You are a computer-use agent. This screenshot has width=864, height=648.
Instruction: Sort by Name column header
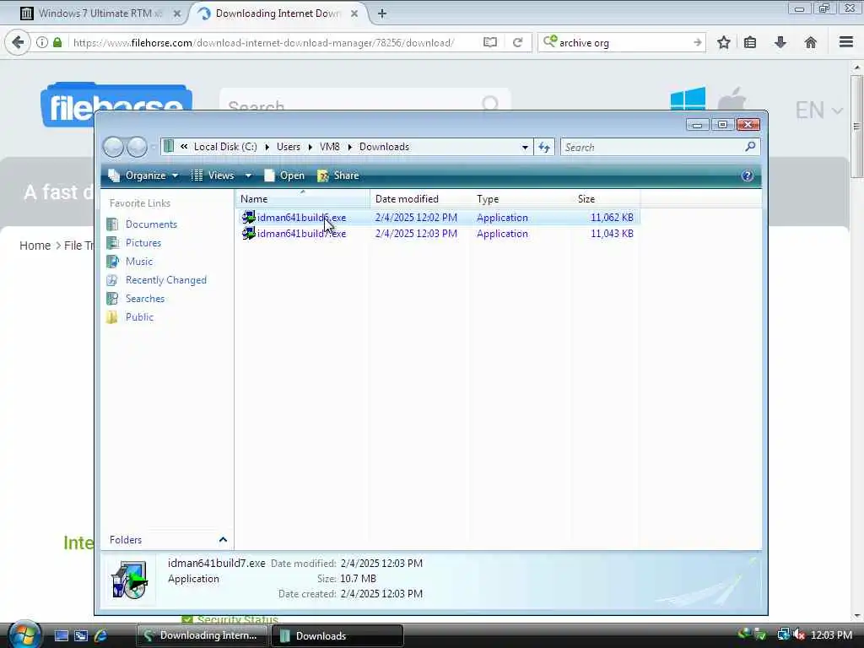[303, 198]
